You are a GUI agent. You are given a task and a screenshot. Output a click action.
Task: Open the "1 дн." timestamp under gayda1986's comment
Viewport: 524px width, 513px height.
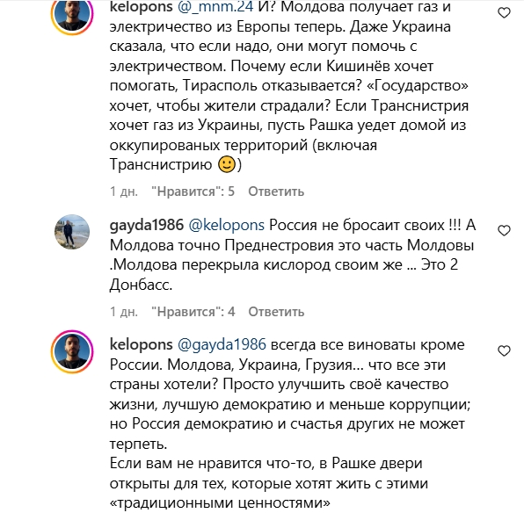pos(124,312)
